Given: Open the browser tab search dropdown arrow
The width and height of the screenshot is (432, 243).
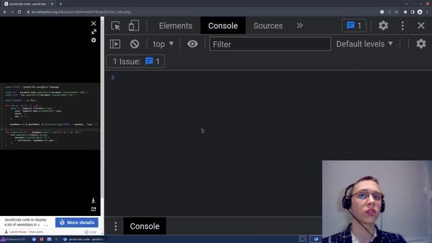Looking at the screenshot, I should 406,4.
